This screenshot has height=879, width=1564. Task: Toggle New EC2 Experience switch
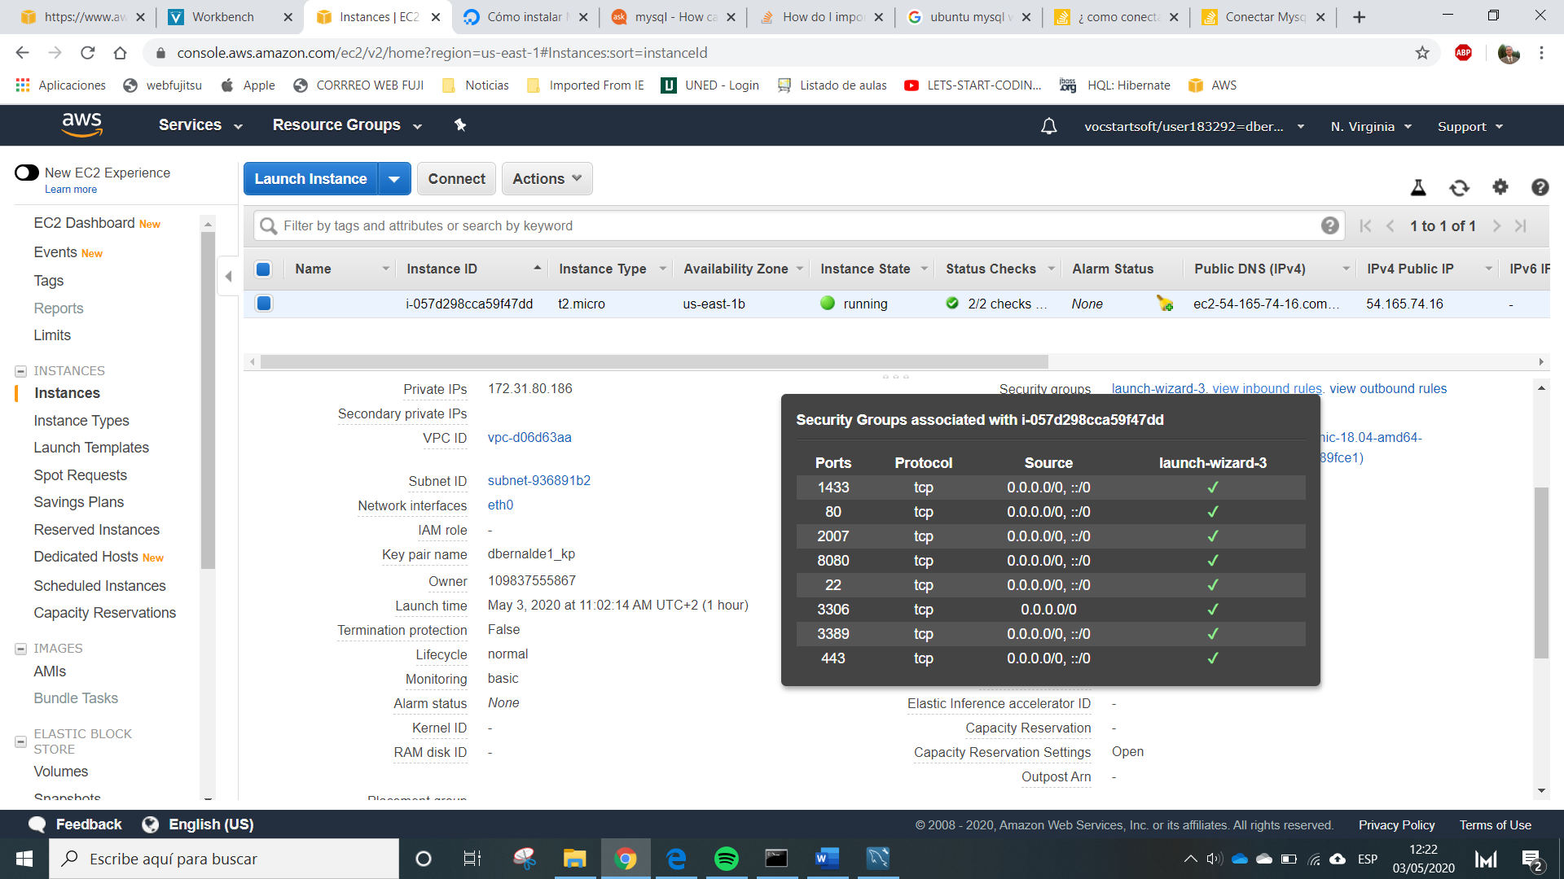[27, 173]
